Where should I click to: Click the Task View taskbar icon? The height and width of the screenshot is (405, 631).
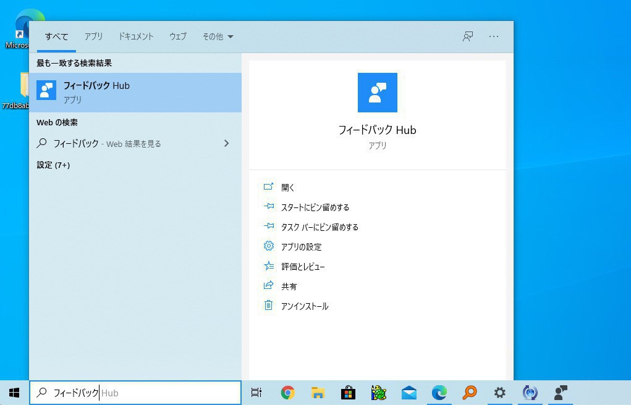tap(256, 393)
